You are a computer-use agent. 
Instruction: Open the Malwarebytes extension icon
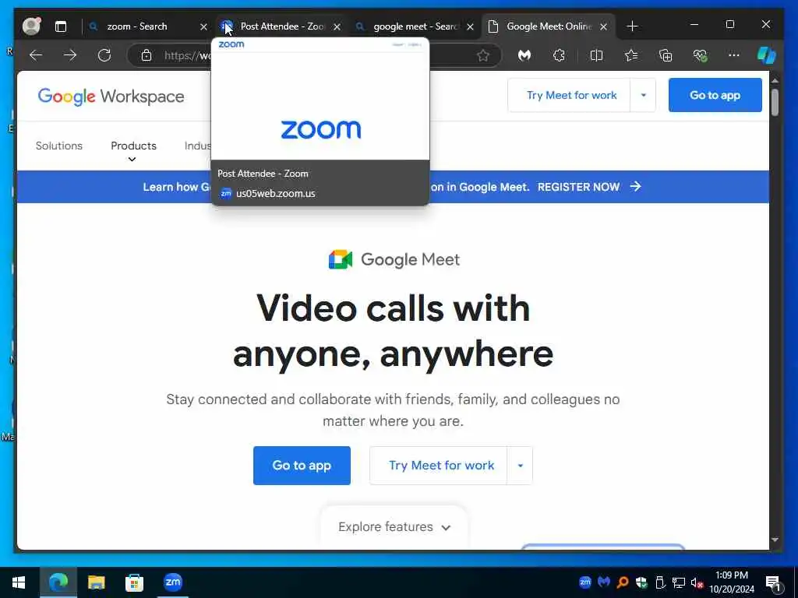tap(524, 55)
